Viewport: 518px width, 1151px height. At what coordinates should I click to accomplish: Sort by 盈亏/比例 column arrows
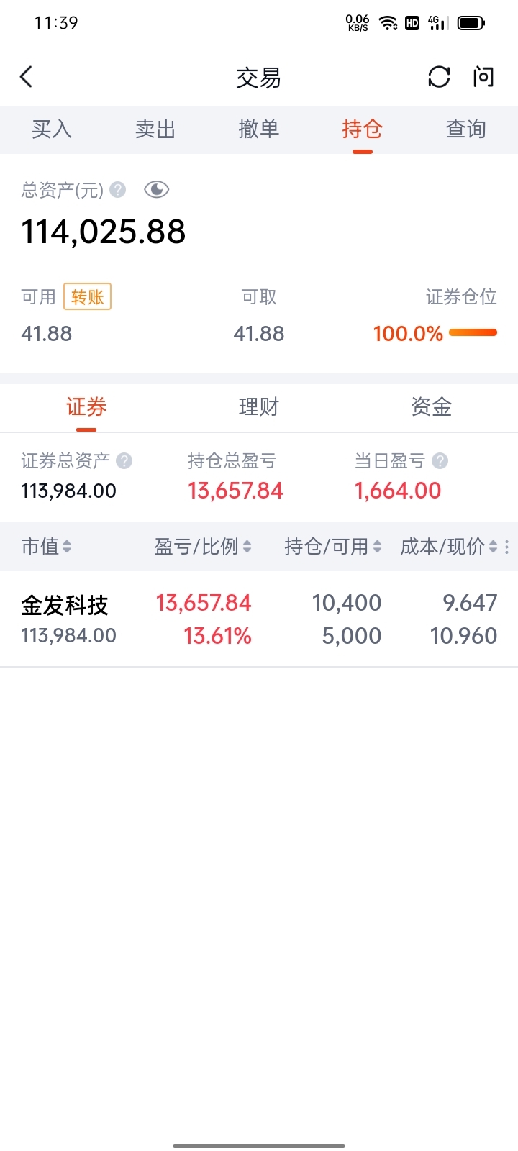tap(247, 547)
